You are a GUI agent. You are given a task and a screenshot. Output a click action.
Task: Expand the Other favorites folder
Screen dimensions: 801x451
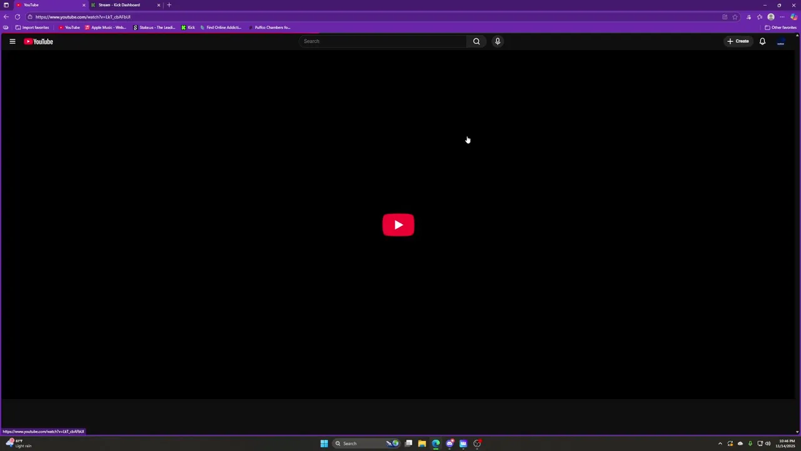[x=780, y=28]
